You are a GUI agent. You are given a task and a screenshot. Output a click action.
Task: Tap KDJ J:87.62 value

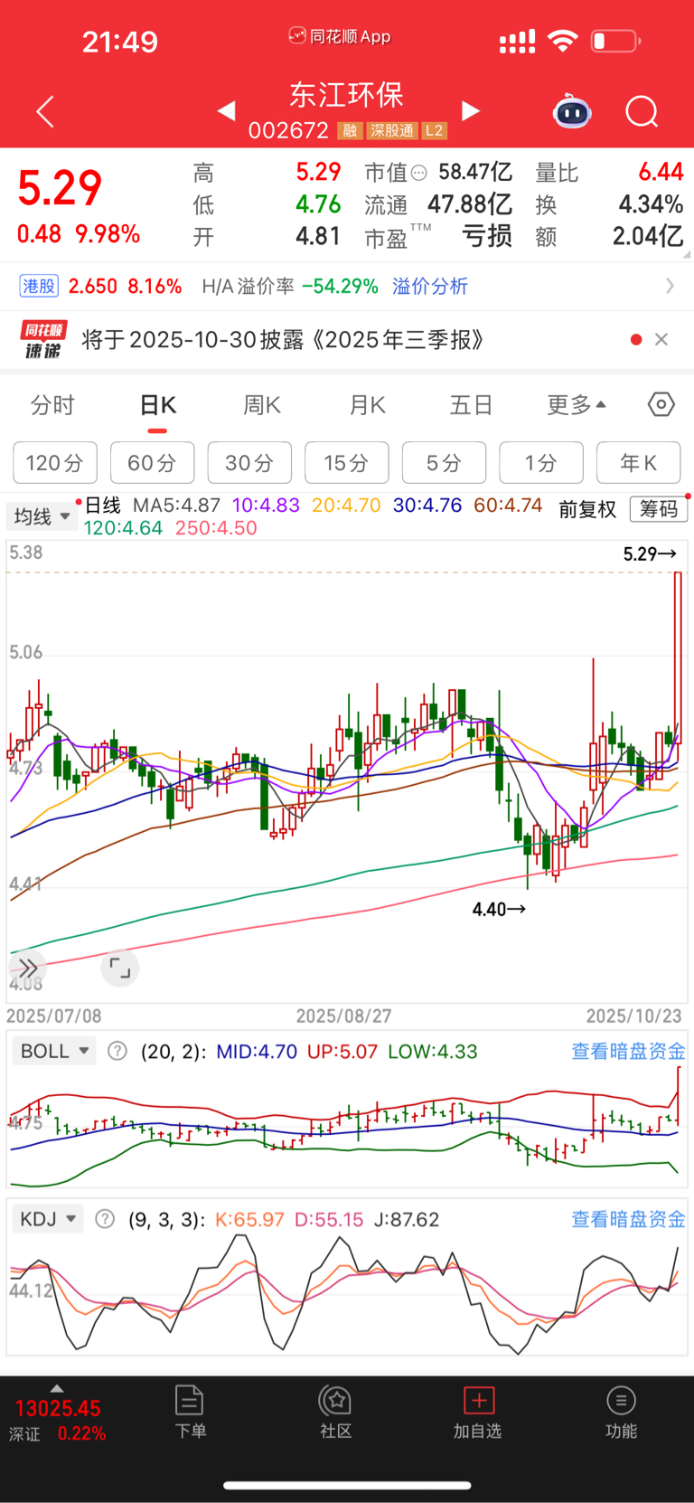[405, 1219]
